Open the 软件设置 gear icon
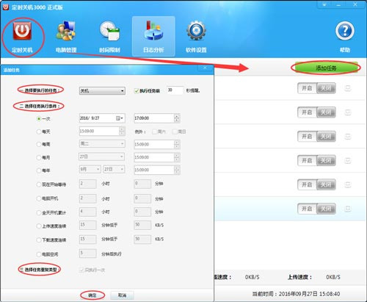The image size is (367, 302). click(x=196, y=31)
